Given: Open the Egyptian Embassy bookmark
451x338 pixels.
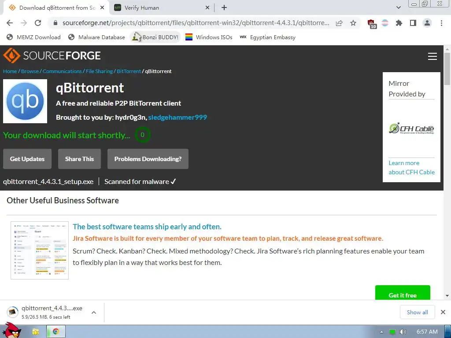Looking at the screenshot, I should coord(267,37).
